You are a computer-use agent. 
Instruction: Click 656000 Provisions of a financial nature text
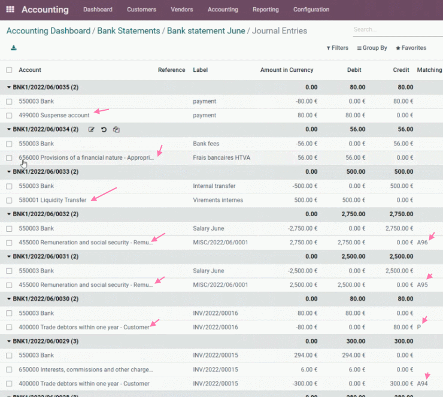tap(86, 157)
